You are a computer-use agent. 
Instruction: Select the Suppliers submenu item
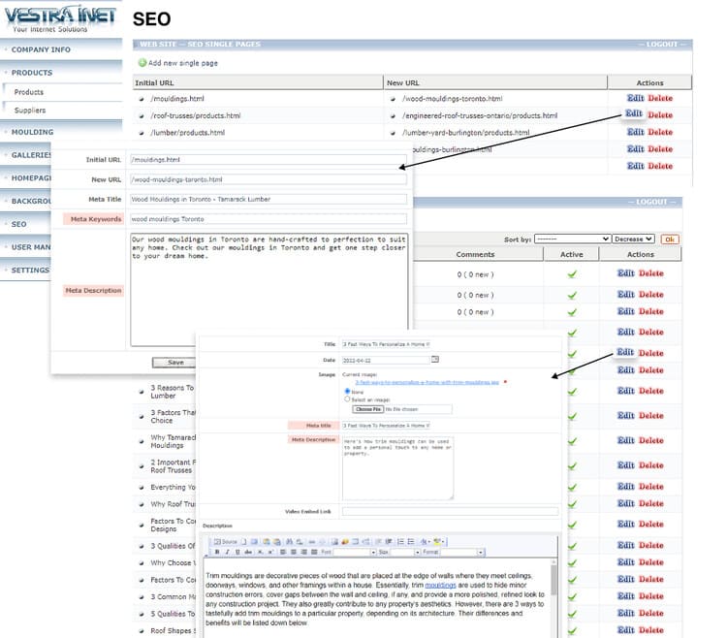30,110
